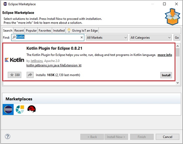Viewport: 183px width, 144px height.
Task: Open the more info link
Action: (165, 55)
